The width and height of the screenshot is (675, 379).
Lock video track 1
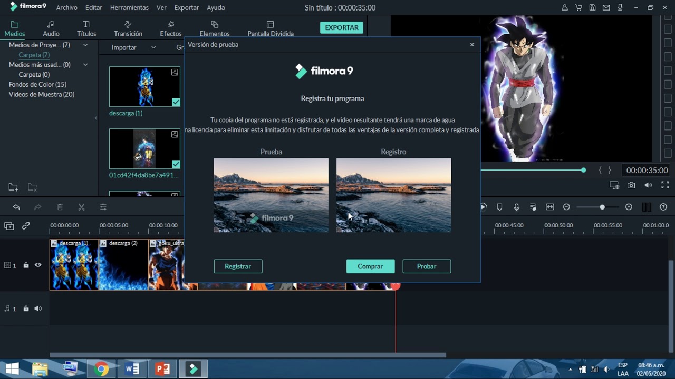click(26, 265)
